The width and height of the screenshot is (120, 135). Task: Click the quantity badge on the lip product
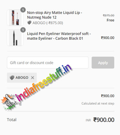[x=23, y=10]
